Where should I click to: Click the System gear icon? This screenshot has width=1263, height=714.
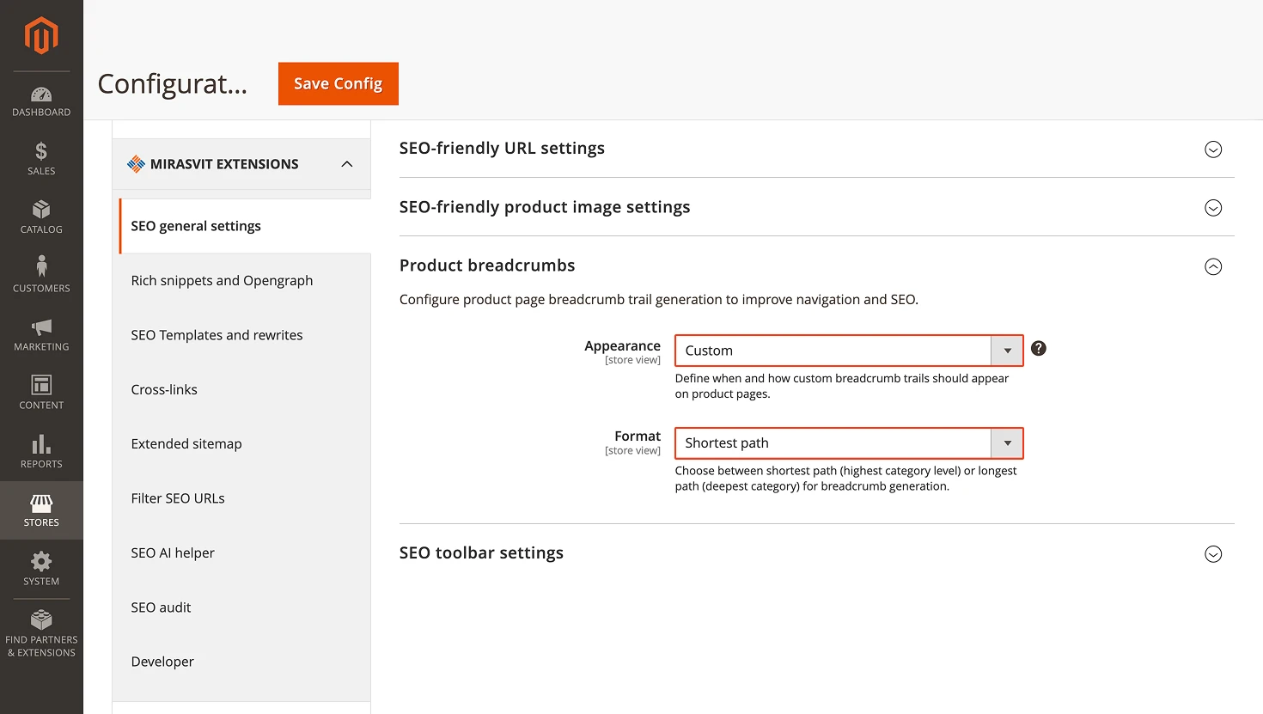[x=41, y=567]
